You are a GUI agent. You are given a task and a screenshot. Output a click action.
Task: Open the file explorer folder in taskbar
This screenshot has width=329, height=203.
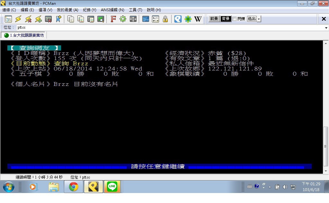tap(54, 187)
